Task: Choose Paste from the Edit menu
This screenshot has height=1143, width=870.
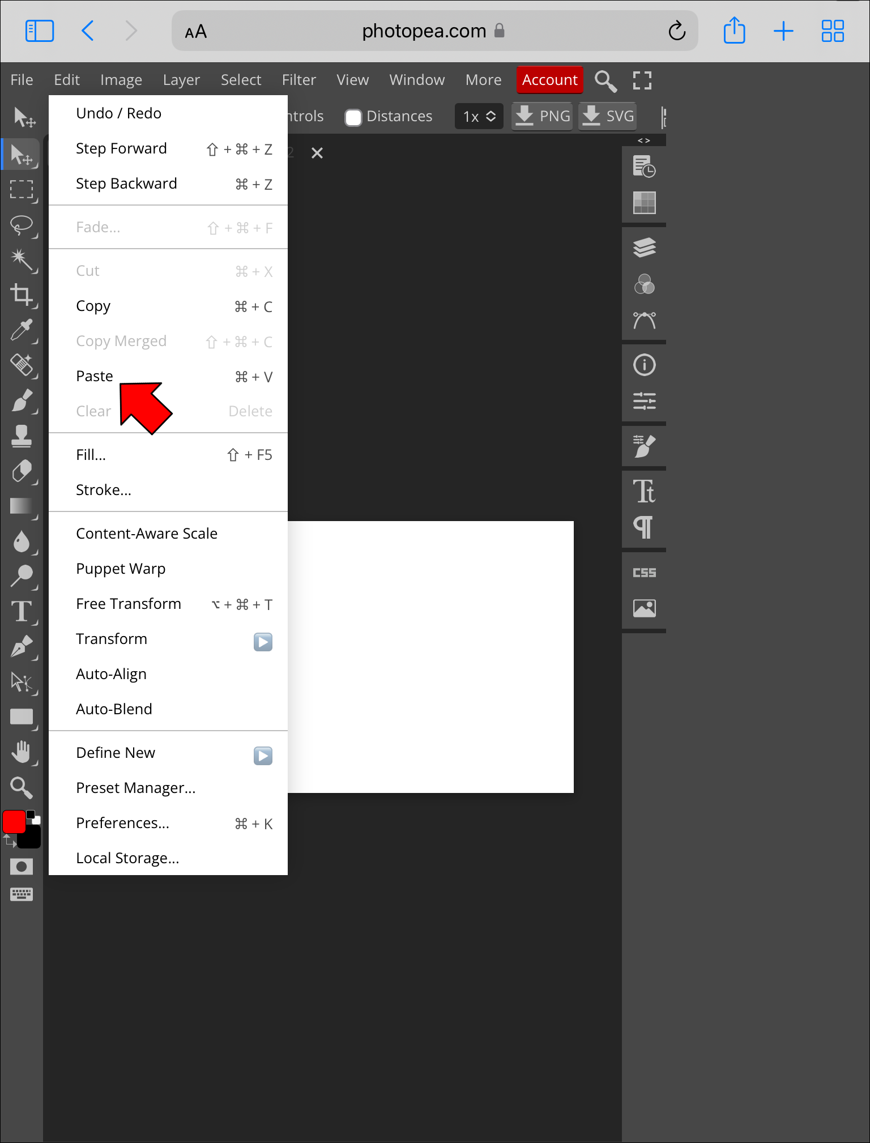Action: click(168, 376)
